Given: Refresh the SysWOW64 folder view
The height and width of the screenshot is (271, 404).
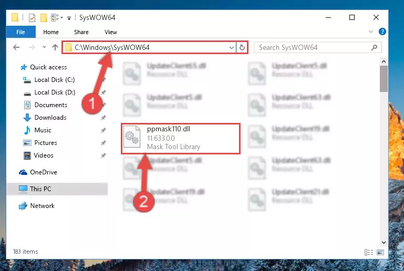Looking at the screenshot, I should pos(242,47).
